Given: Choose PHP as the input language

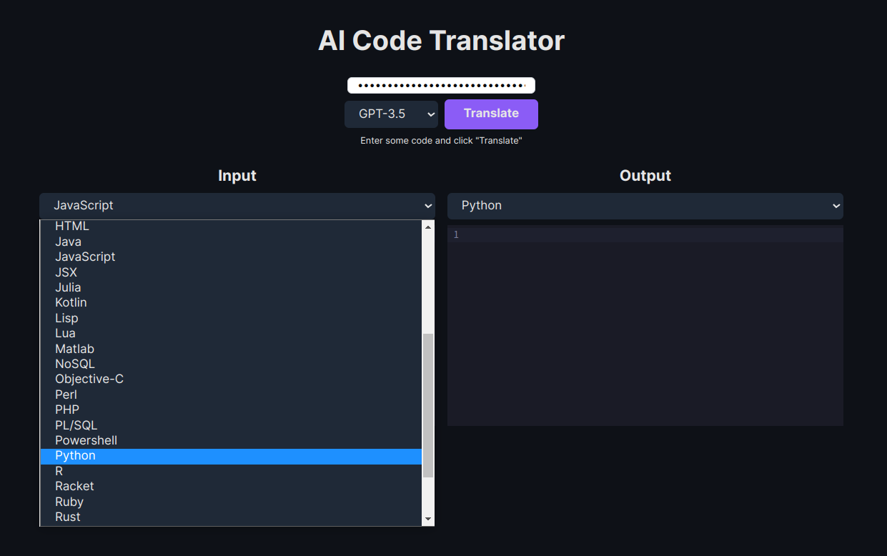Looking at the screenshot, I should tap(66, 409).
